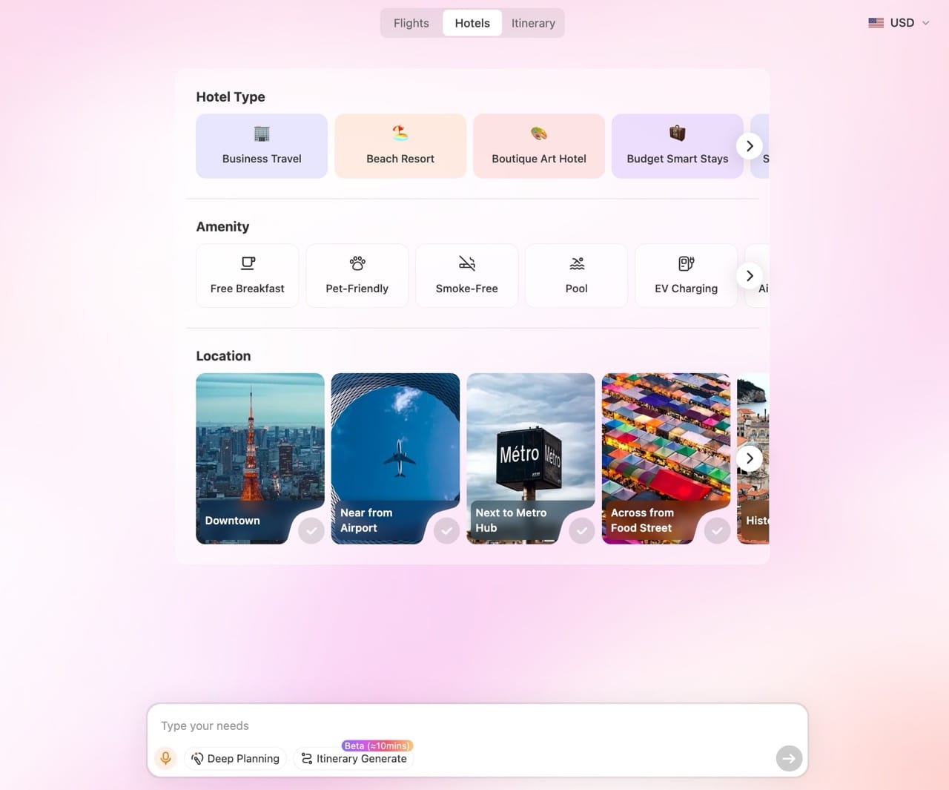Check the Near from Airport checkmark
The height and width of the screenshot is (790, 949).
pyautogui.click(x=446, y=530)
